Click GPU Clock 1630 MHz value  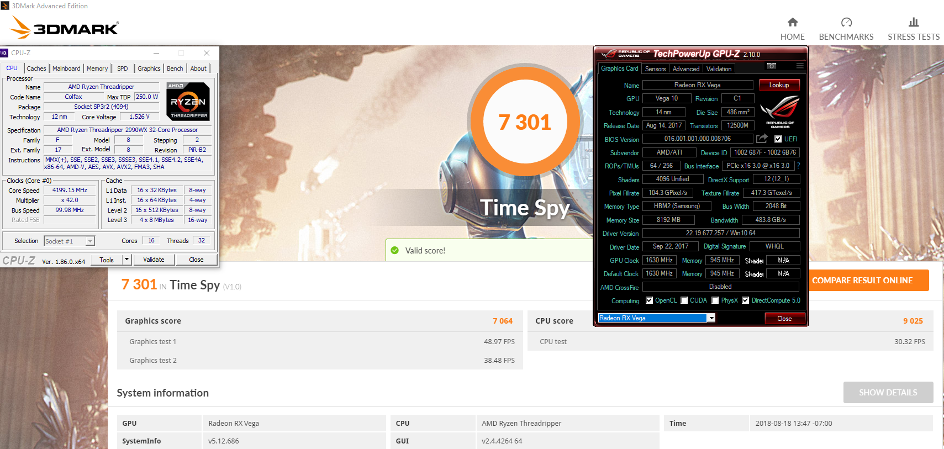click(x=659, y=260)
